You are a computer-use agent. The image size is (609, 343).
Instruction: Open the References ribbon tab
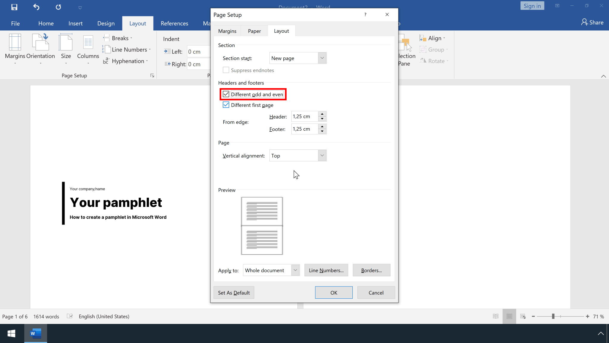point(174,23)
